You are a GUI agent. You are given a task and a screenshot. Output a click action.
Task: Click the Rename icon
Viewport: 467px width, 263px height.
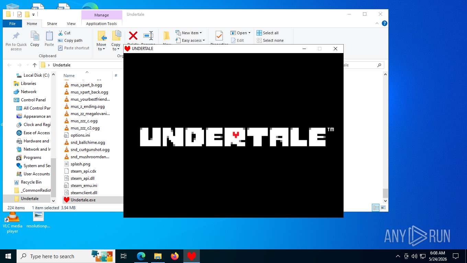coord(148,36)
